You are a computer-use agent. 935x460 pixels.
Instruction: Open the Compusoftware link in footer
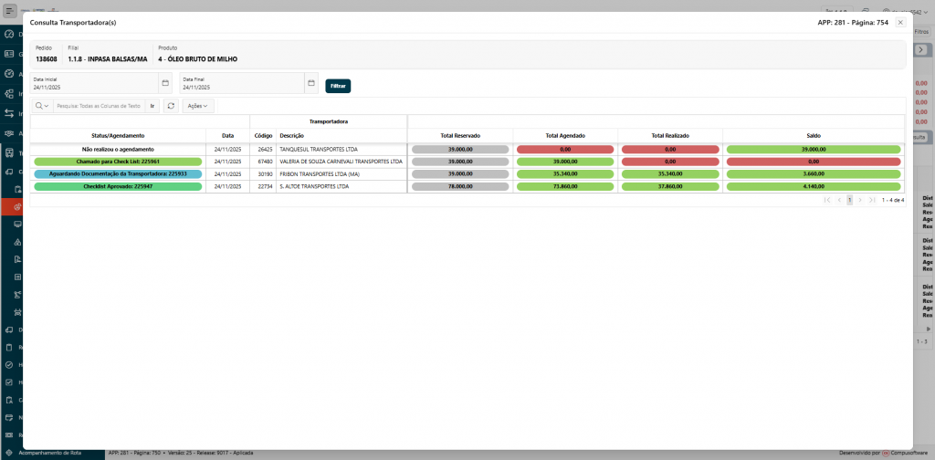910,453
